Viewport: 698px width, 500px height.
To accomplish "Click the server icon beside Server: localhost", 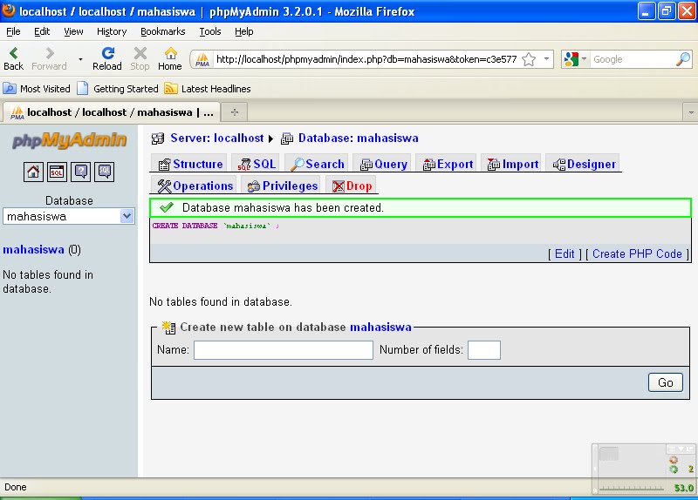I will pyautogui.click(x=158, y=139).
